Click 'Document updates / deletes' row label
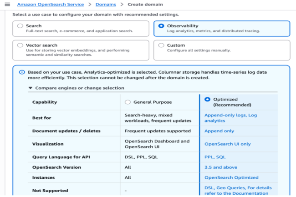 tap(66, 131)
